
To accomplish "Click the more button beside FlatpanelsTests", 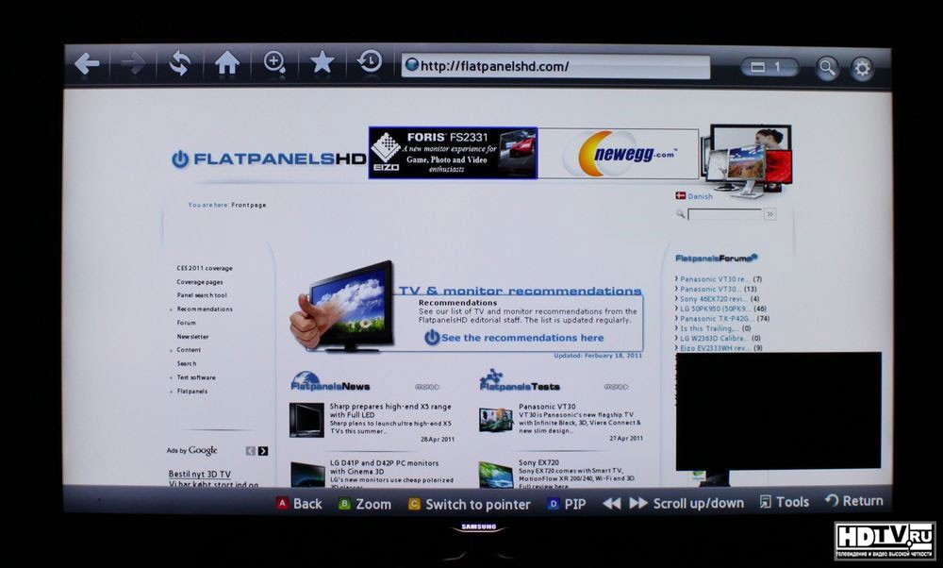I will [617, 387].
